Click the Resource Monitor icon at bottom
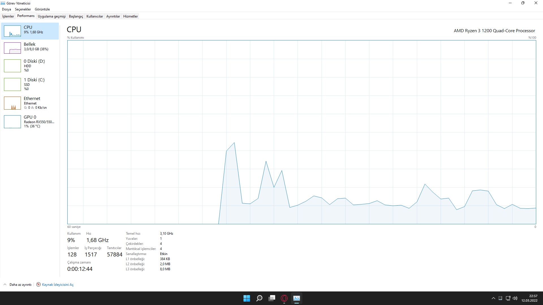The image size is (543, 305). (x=38, y=284)
